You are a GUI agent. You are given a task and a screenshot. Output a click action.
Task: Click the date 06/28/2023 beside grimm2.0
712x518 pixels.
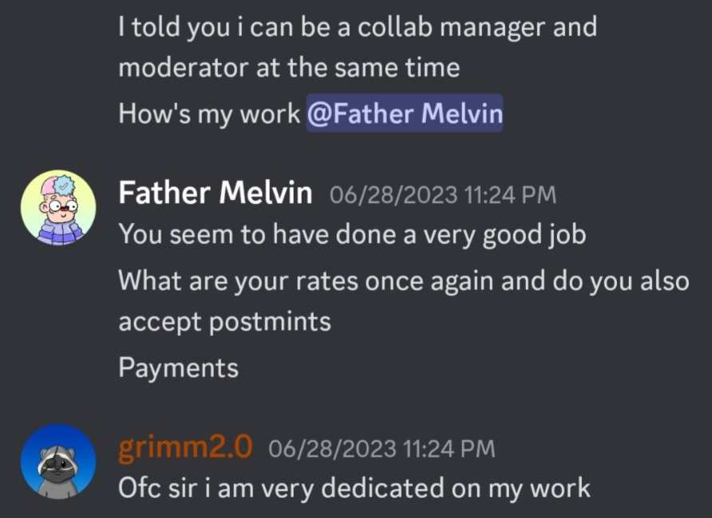[x=332, y=449]
